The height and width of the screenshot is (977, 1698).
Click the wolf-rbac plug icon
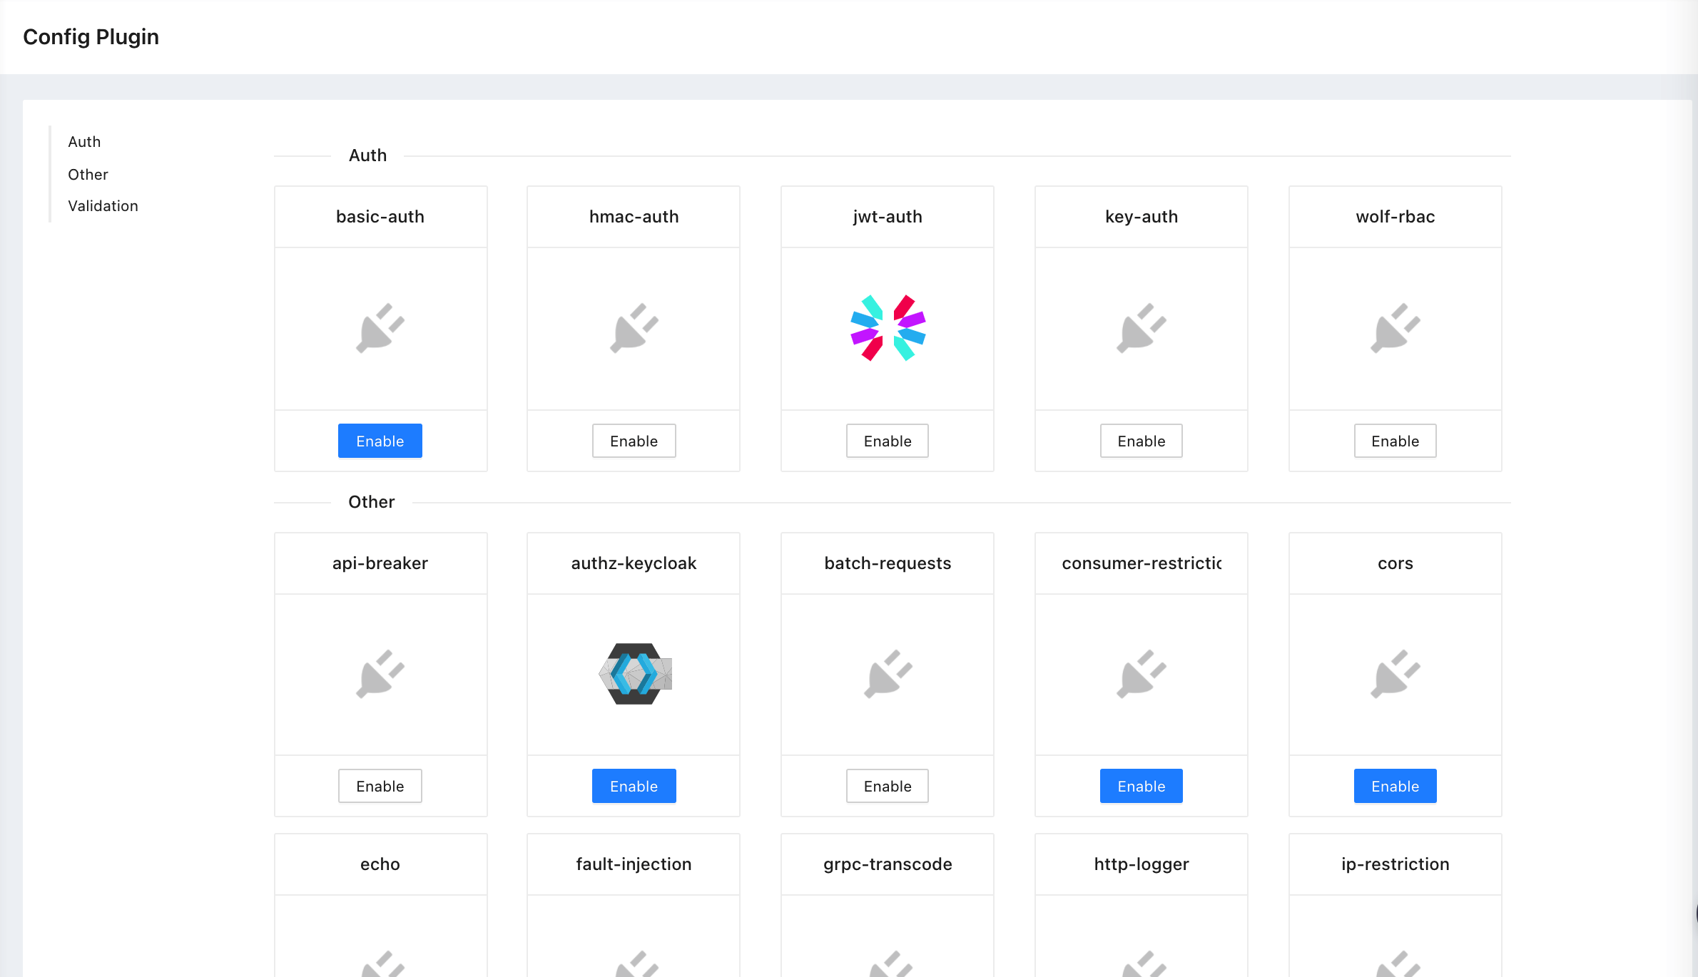pos(1395,328)
